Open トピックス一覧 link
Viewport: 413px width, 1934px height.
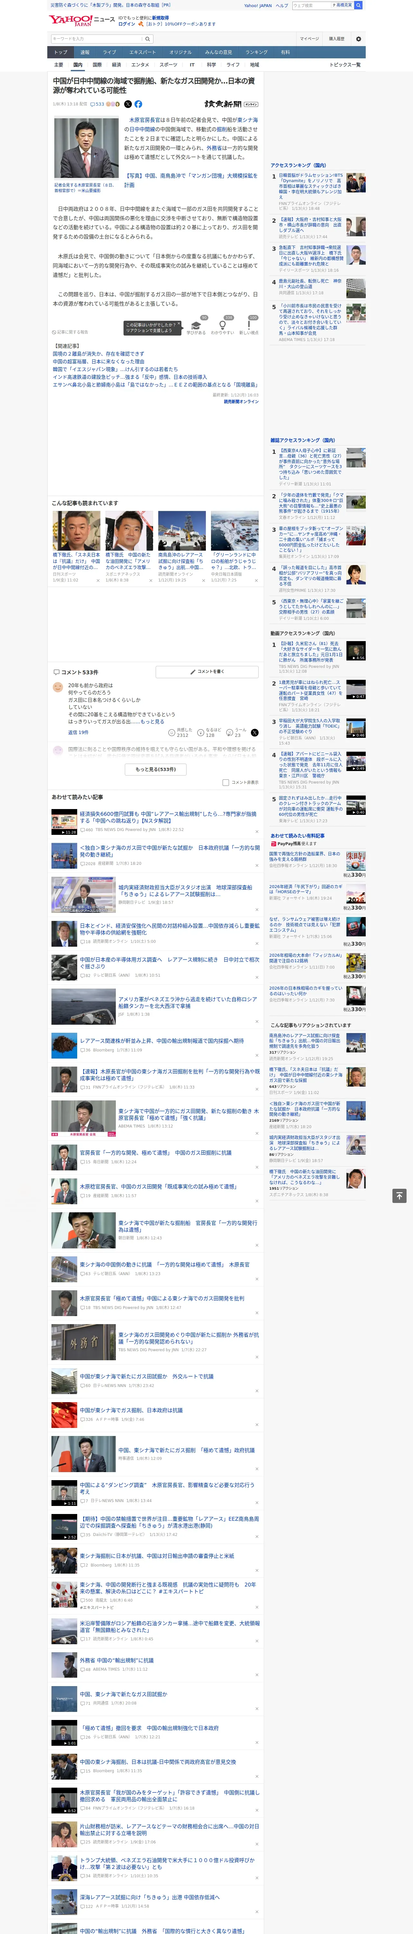pos(345,64)
